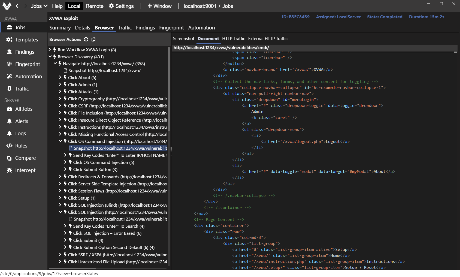Select the Local mode button

(74, 6)
